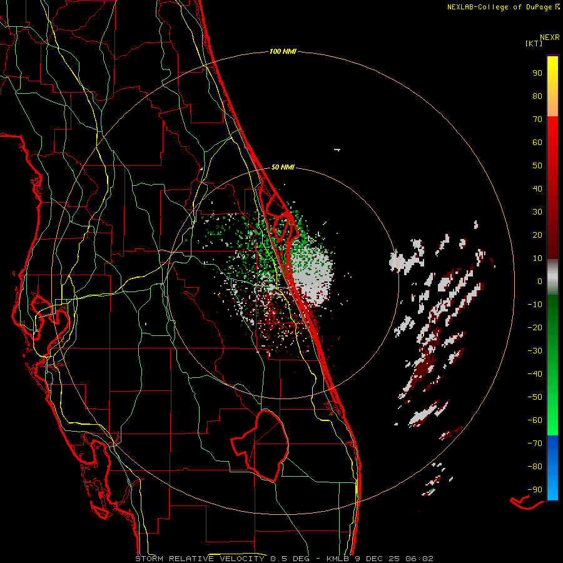Click the 40 value on velocity scale
The width and height of the screenshot is (563, 563).
coord(537,189)
